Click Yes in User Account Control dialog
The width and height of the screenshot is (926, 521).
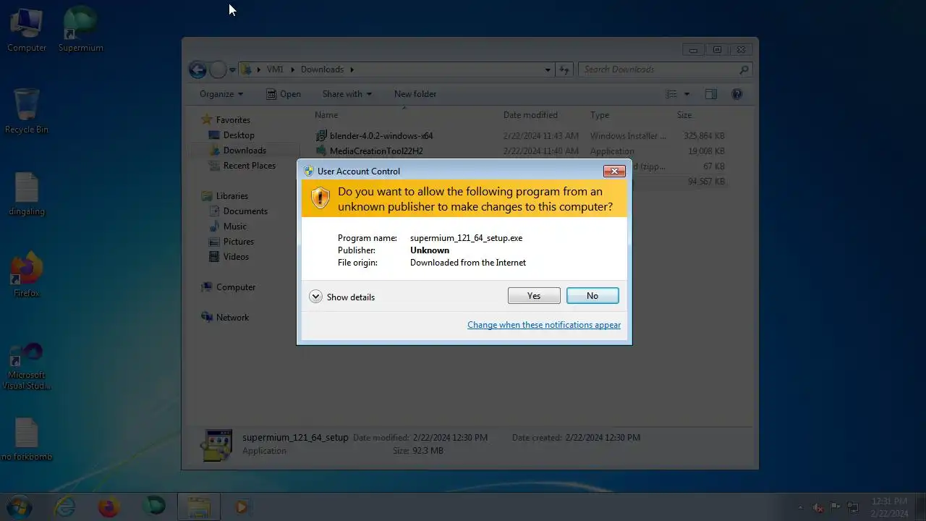click(x=534, y=296)
